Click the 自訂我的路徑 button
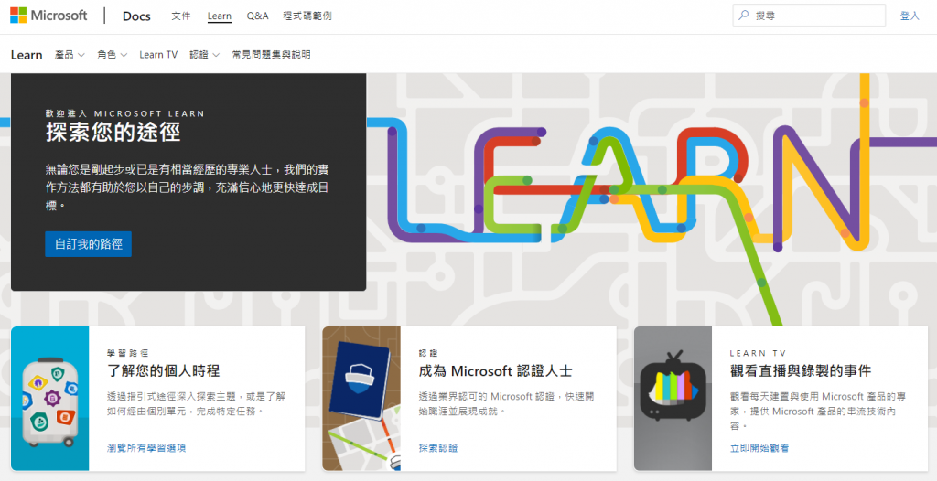The height and width of the screenshot is (481, 937). [89, 244]
